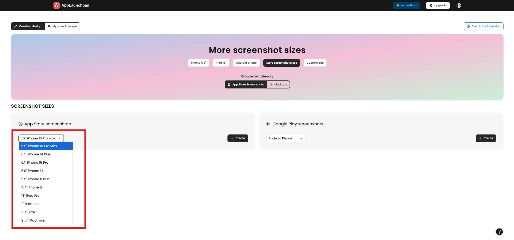Click the Upgrade button
This screenshot has width=514, height=240.
438,6
